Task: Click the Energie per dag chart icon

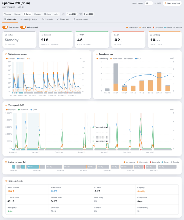Action: pyautogui.click(x=97, y=54)
